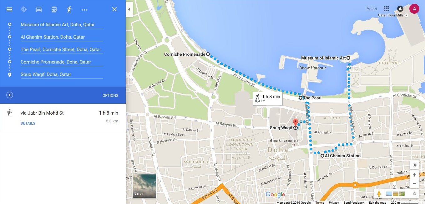Show your location on the map
Viewport: 425px width, 204px height.
414,165
